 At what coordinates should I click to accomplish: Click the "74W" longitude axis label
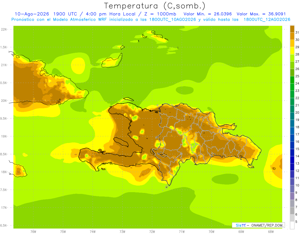(93, 232)
